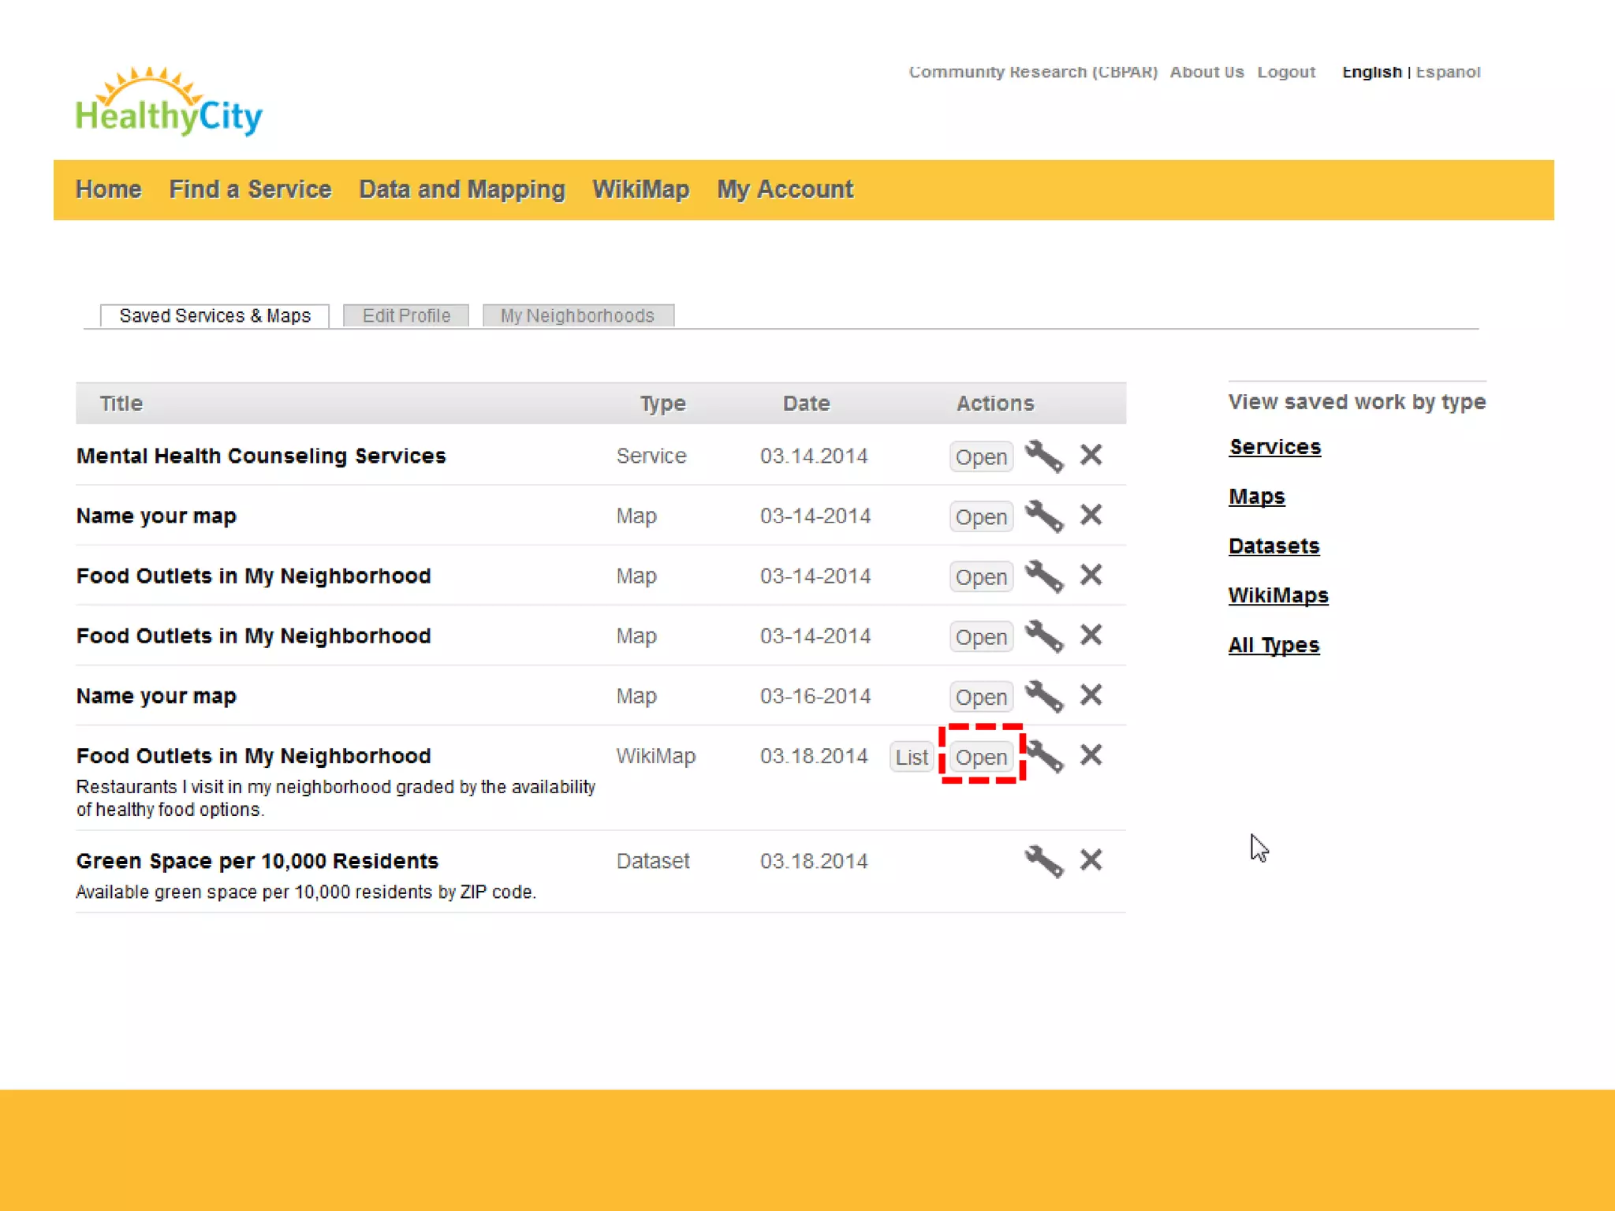Click wrench icon for Mental Health Counseling Services
Screen dimensions: 1615x1211
click(1044, 456)
